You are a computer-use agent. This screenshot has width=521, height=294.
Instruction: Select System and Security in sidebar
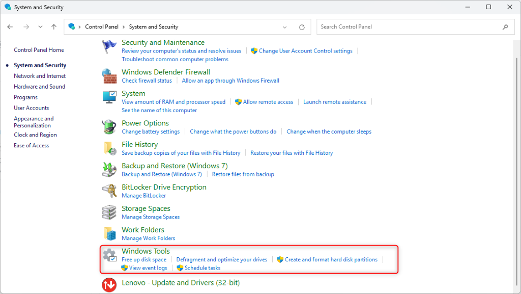(x=40, y=65)
